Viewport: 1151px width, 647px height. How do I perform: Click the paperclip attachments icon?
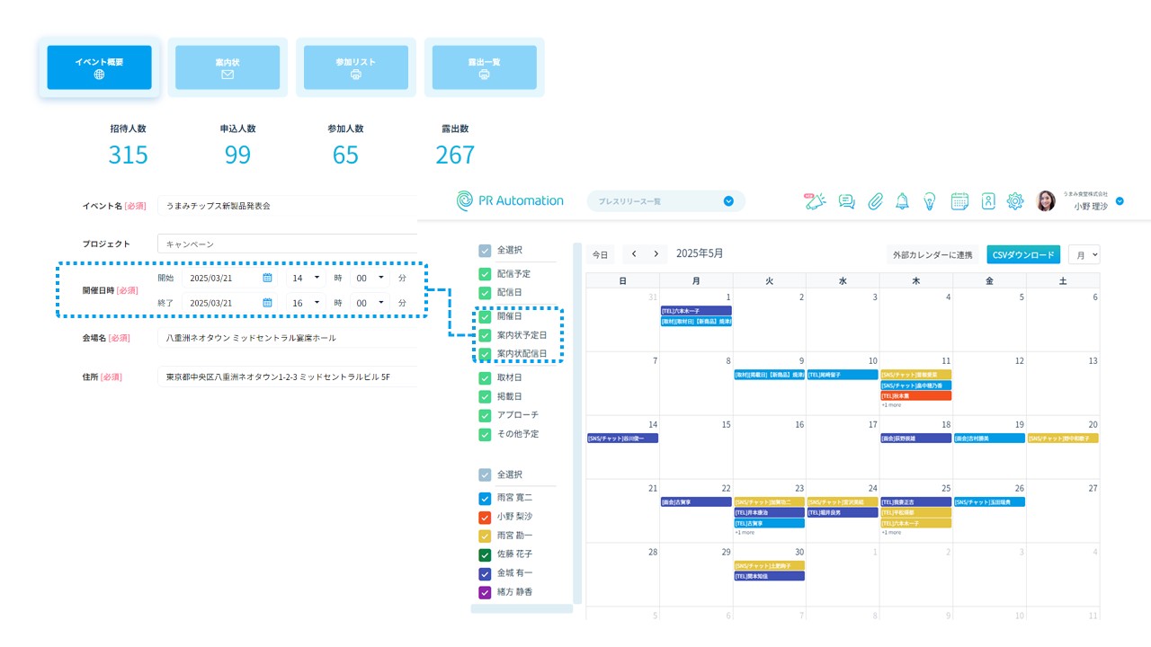click(875, 201)
